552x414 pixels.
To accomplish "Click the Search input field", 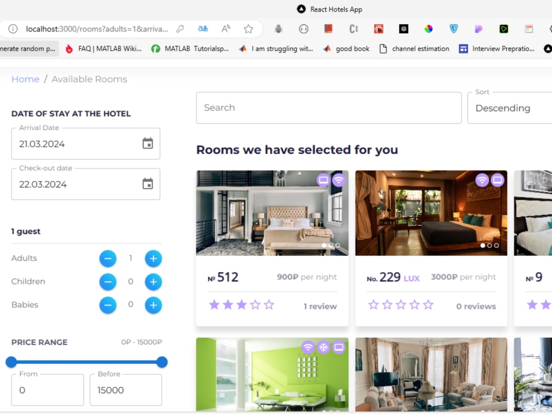I will click(x=328, y=108).
